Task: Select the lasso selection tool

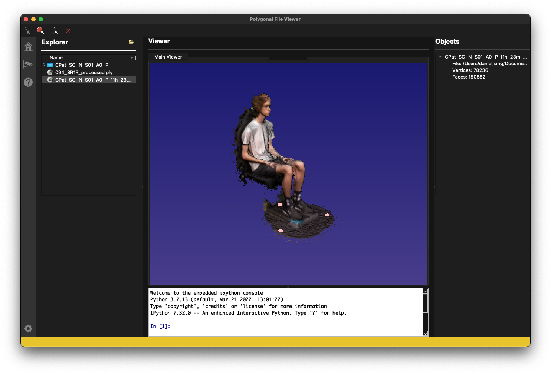Action: click(55, 31)
